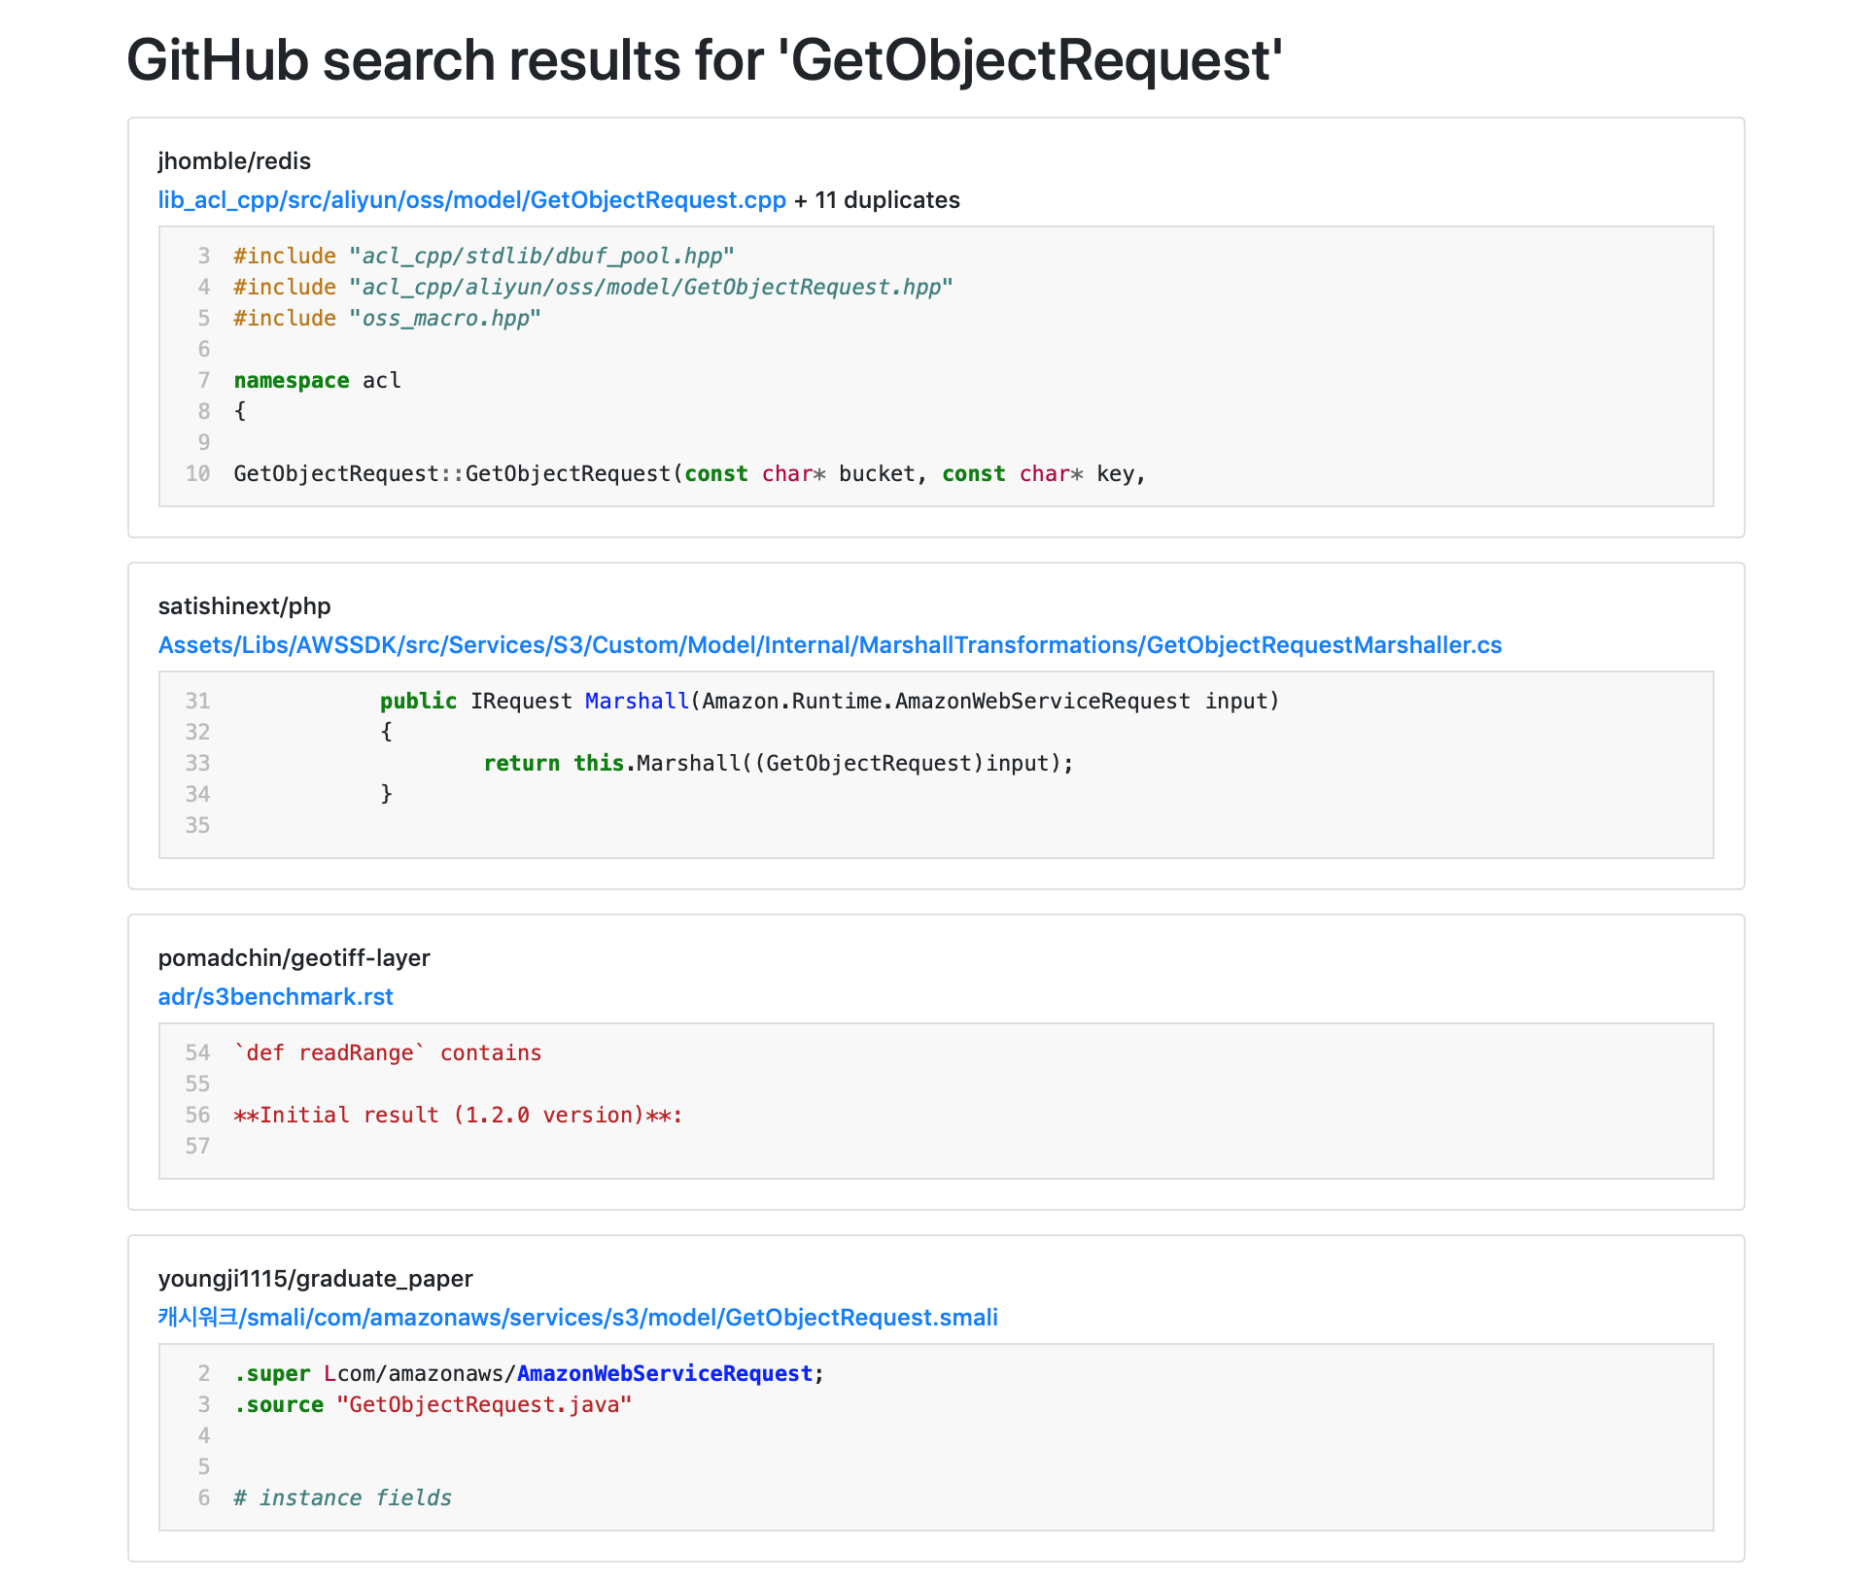Click the 'return this.Marshall' code line
Image resolution: width=1872 pixels, height=1584 pixels.
click(779, 764)
